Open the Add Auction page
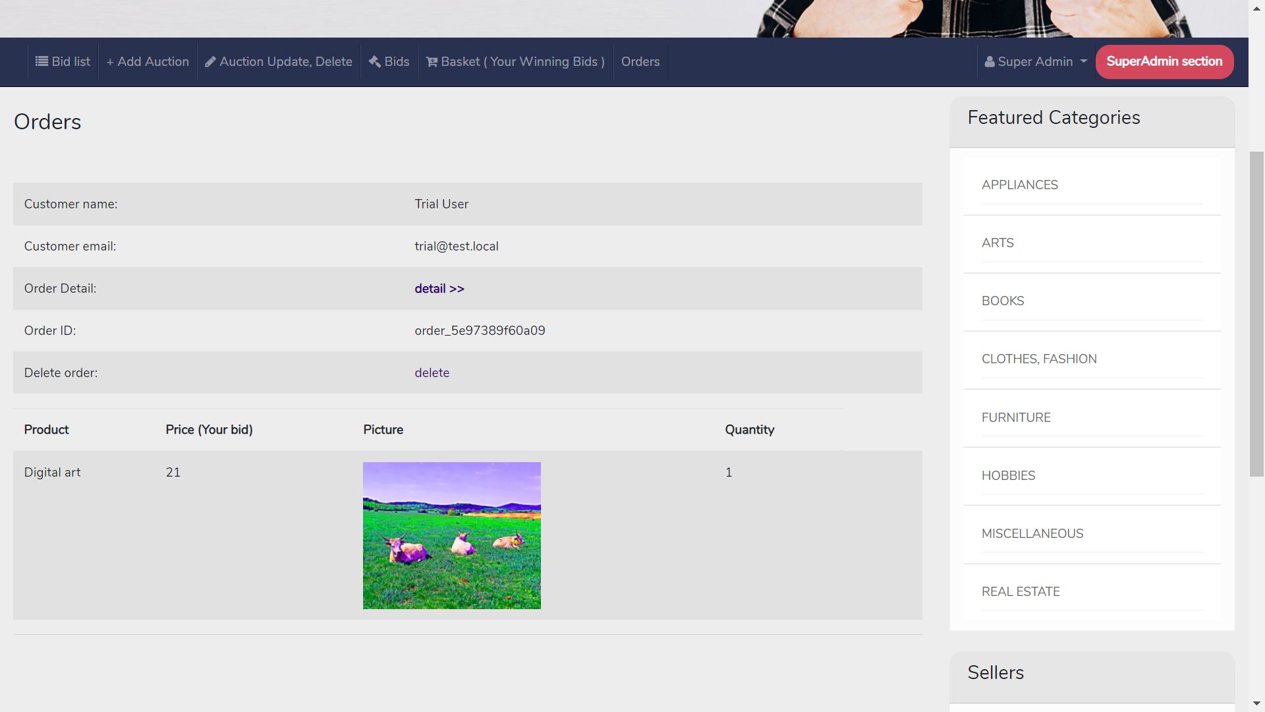This screenshot has width=1265, height=712. coord(148,61)
